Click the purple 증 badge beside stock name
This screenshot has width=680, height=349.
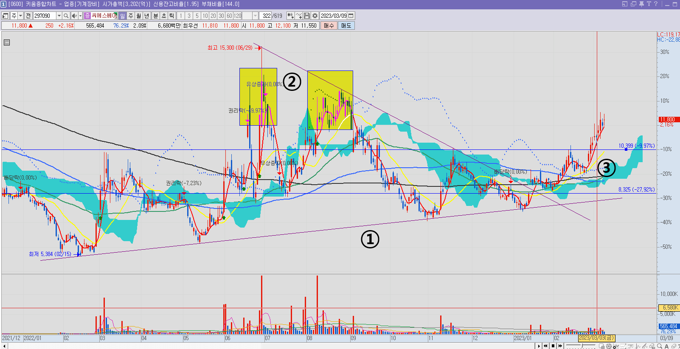[x=87, y=16]
